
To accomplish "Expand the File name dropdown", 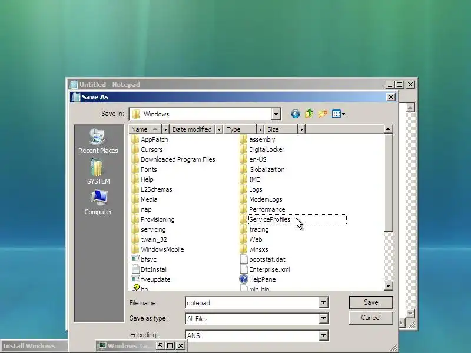I will pos(323,302).
